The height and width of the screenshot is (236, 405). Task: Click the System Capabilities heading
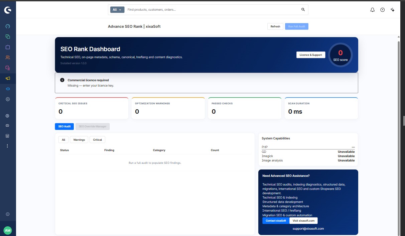[x=276, y=138]
